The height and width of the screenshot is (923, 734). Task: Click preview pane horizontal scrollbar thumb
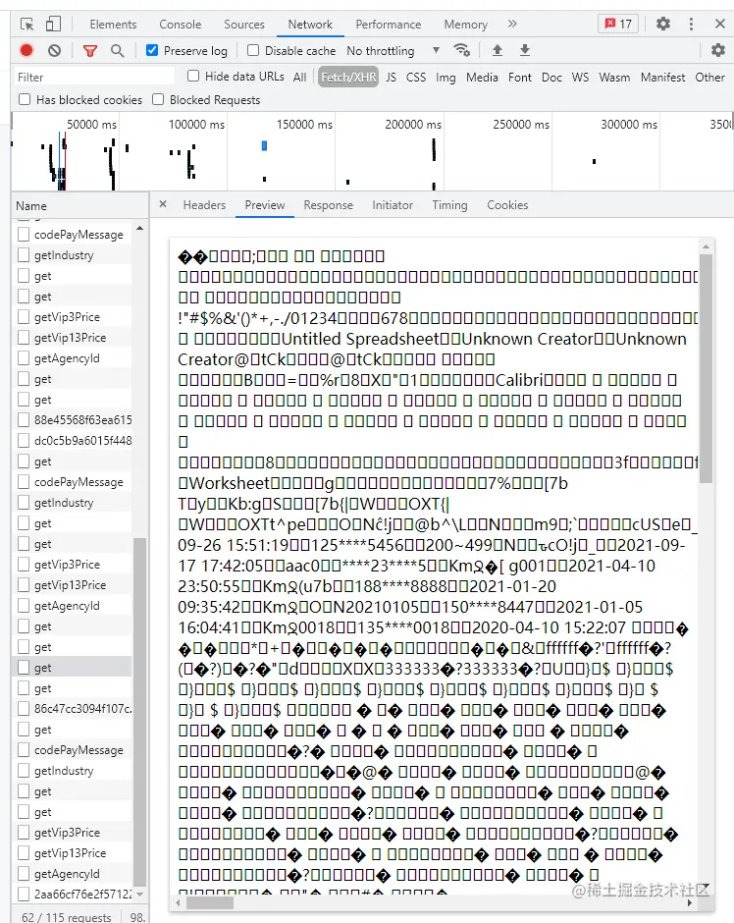point(209,902)
